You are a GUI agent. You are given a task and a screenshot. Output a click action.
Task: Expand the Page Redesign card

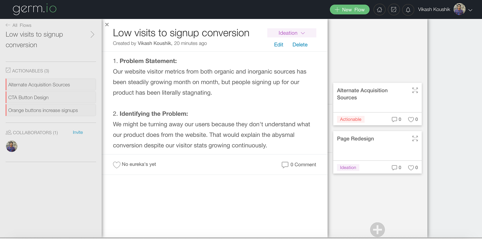tap(415, 139)
